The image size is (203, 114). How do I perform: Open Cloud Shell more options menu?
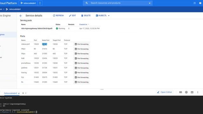(x=198, y=92)
